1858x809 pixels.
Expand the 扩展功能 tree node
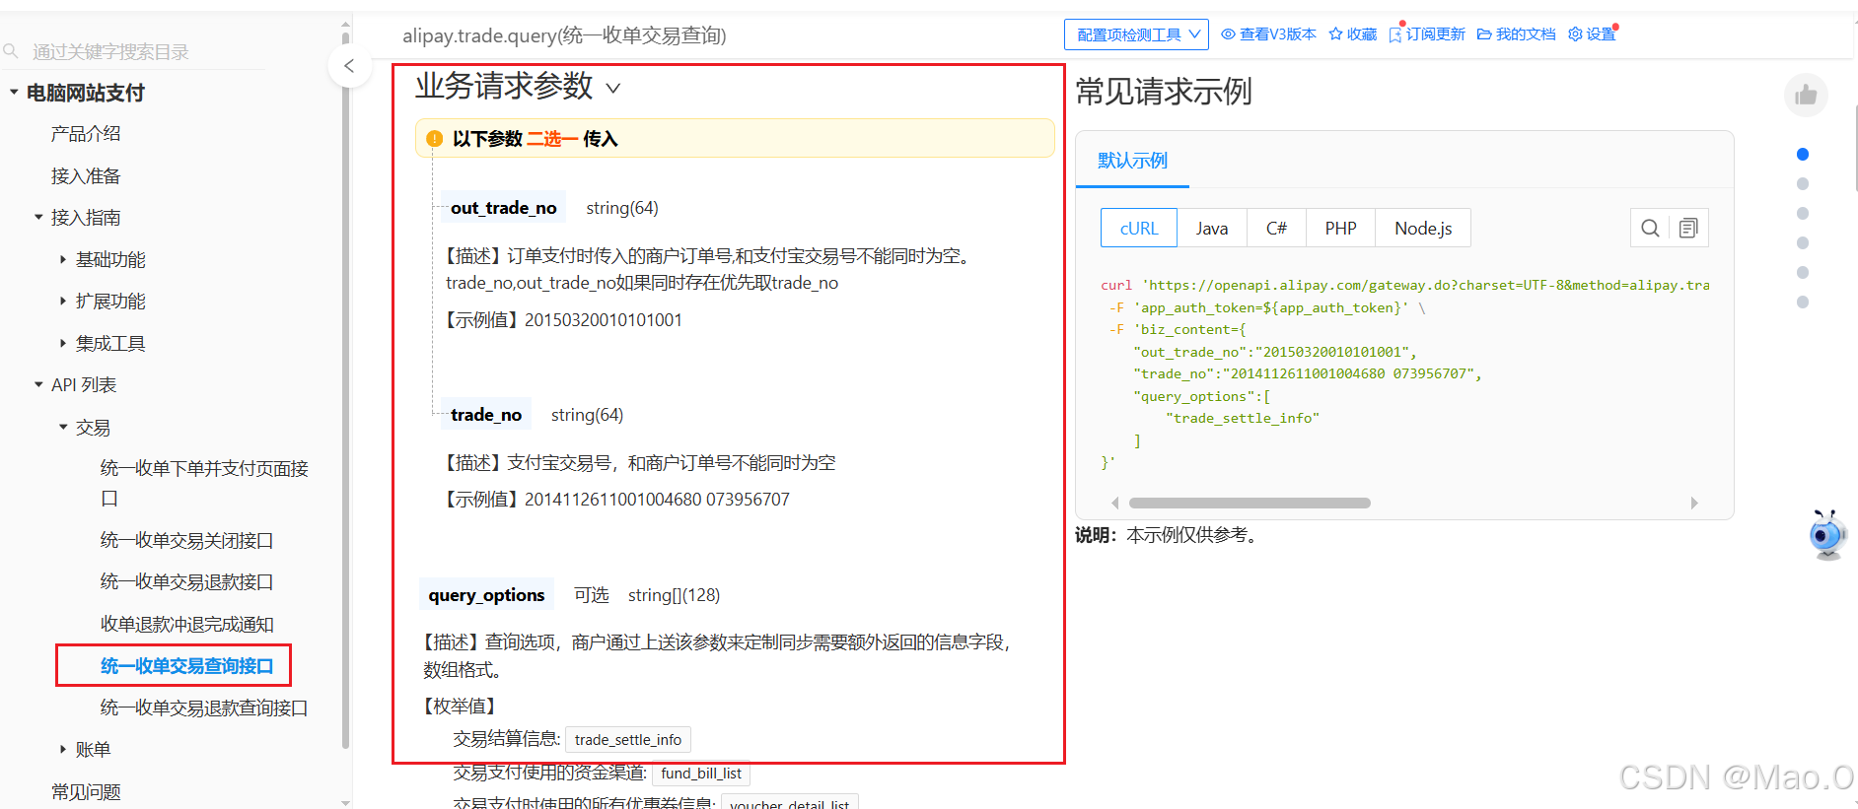tap(63, 301)
